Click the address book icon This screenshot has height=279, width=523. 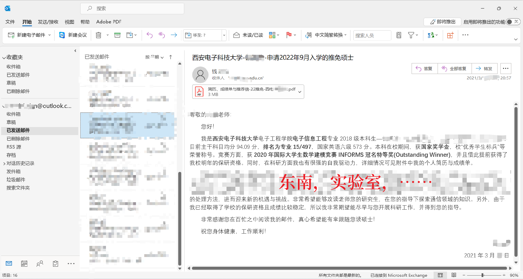(399, 35)
